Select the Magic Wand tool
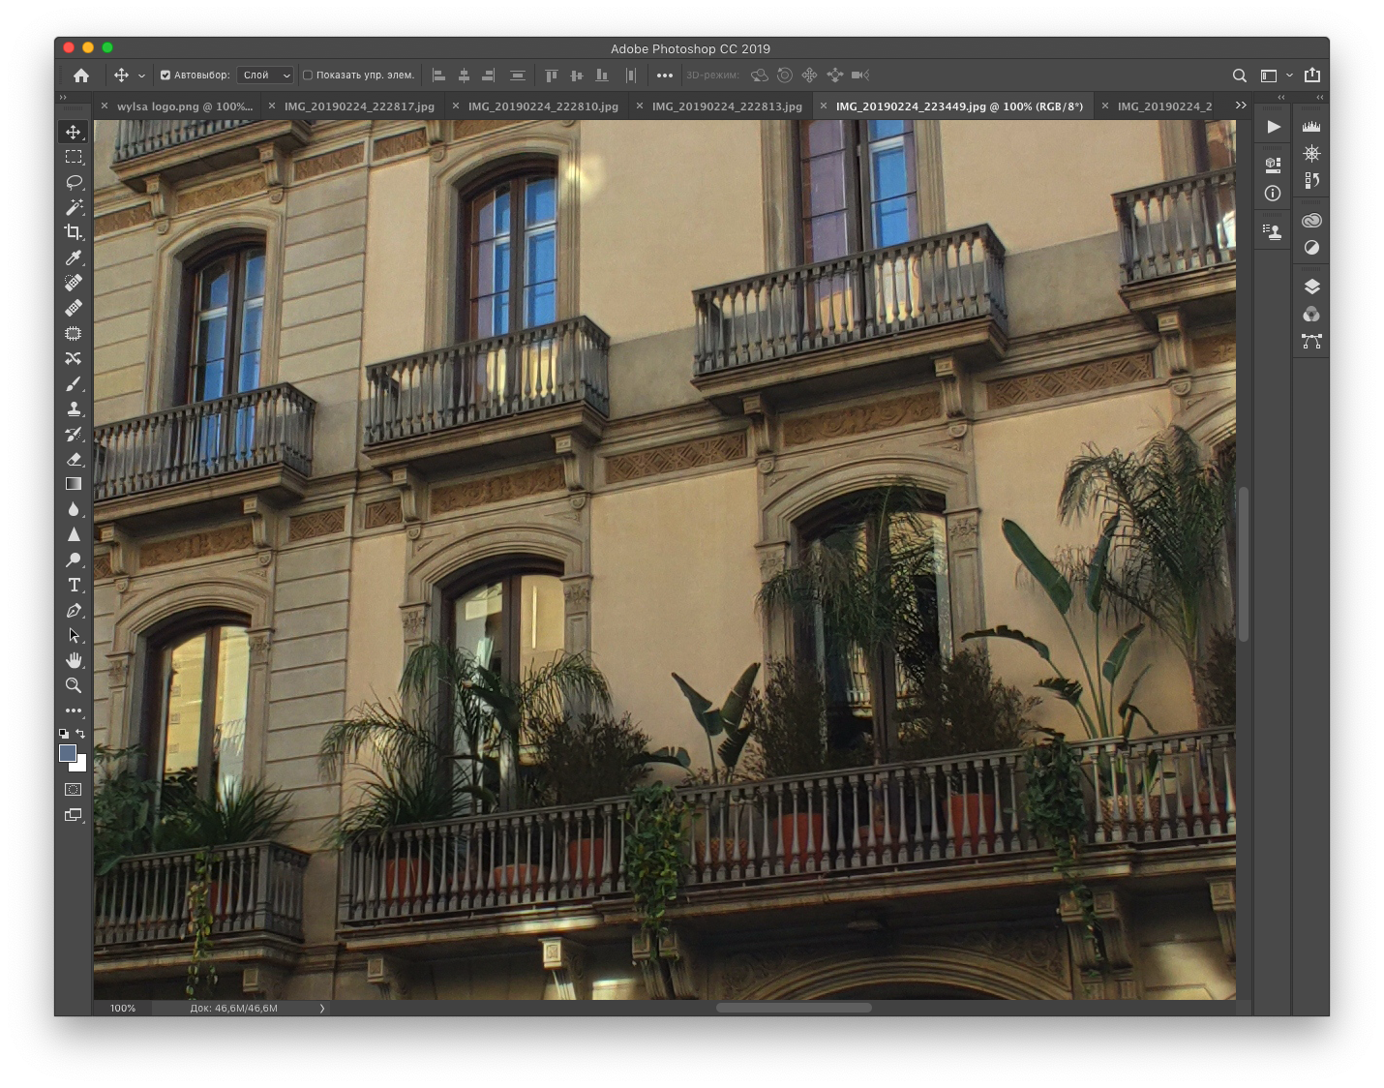1384x1088 pixels. [74, 207]
